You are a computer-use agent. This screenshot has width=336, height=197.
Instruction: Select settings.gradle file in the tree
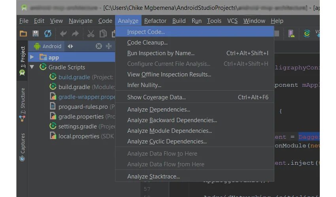(77, 126)
